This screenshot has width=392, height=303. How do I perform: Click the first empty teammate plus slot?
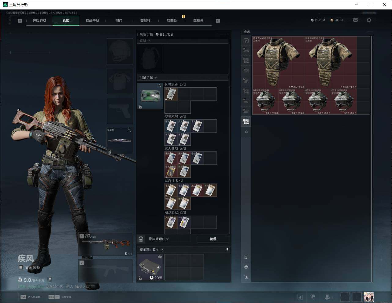coord(345,297)
